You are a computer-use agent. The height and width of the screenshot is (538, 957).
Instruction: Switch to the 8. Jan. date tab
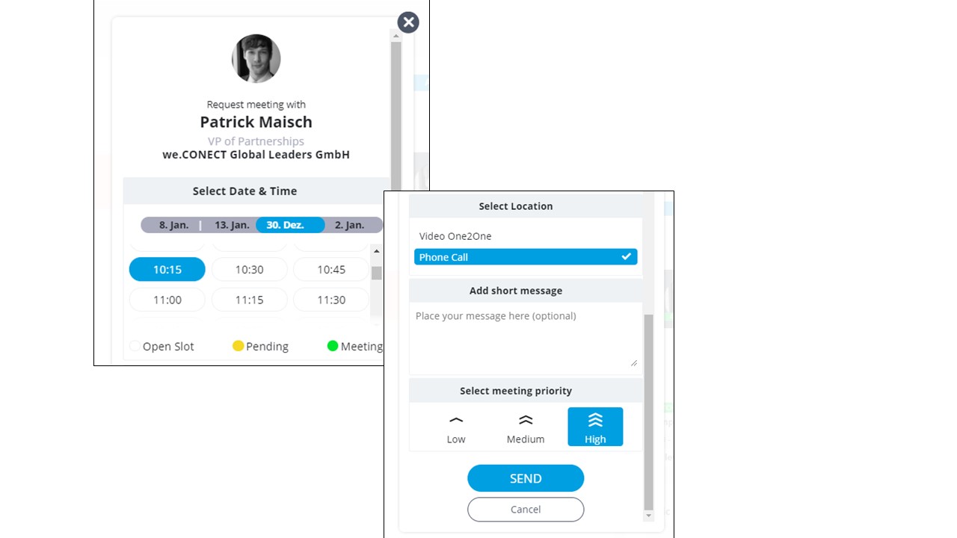(173, 225)
